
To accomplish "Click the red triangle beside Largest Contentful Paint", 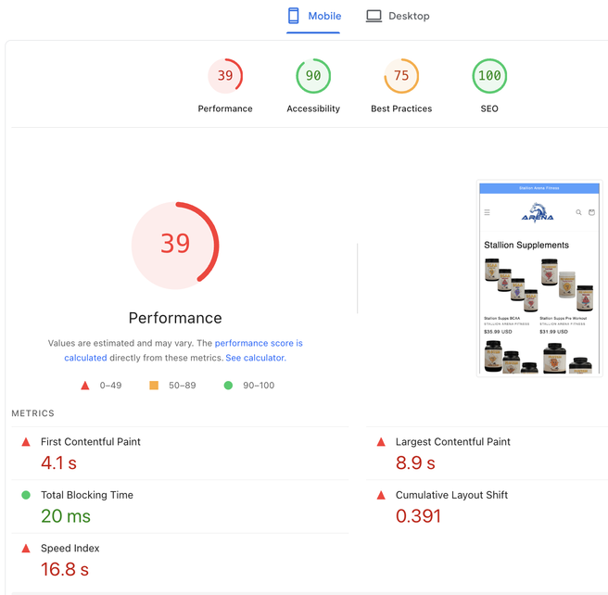I will point(381,442).
